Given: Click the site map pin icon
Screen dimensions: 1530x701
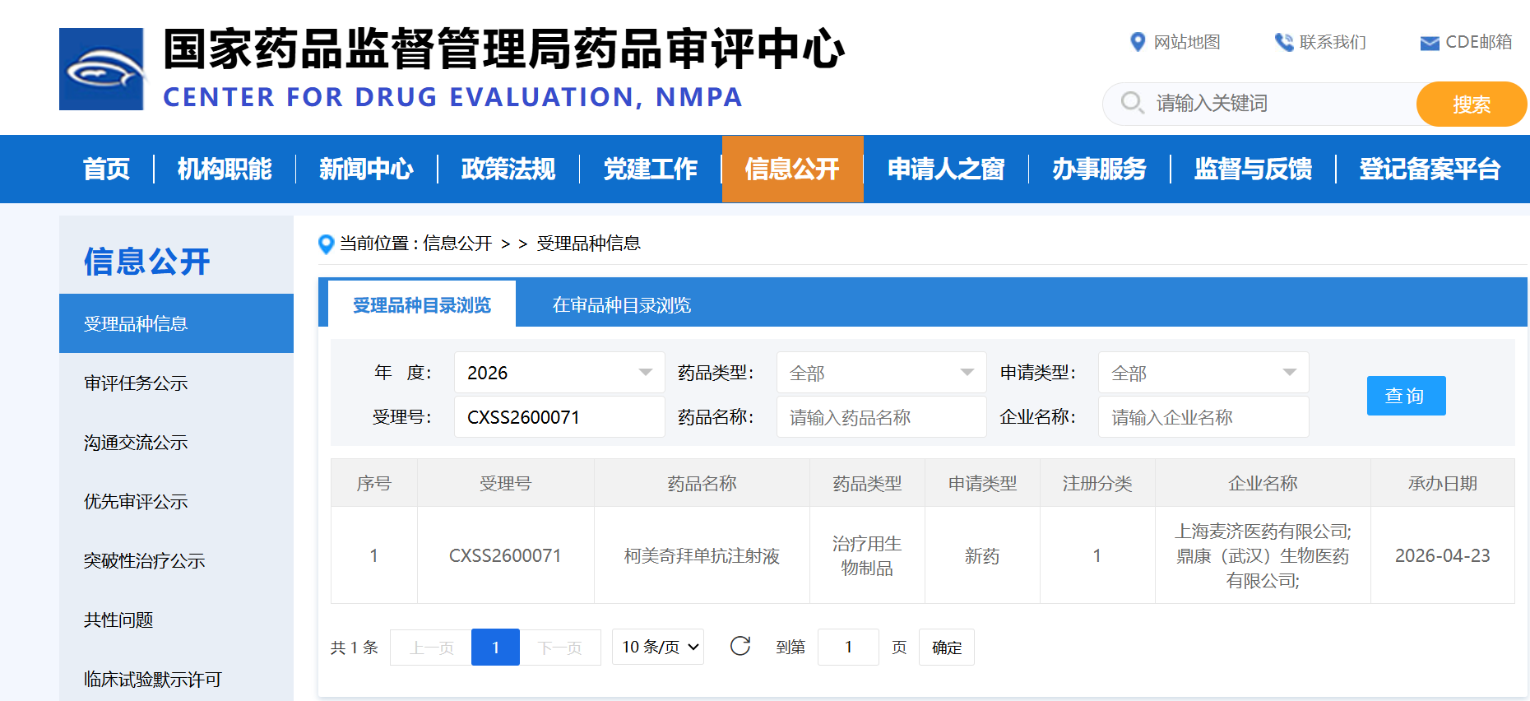Looking at the screenshot, I should click(1138, 42).
